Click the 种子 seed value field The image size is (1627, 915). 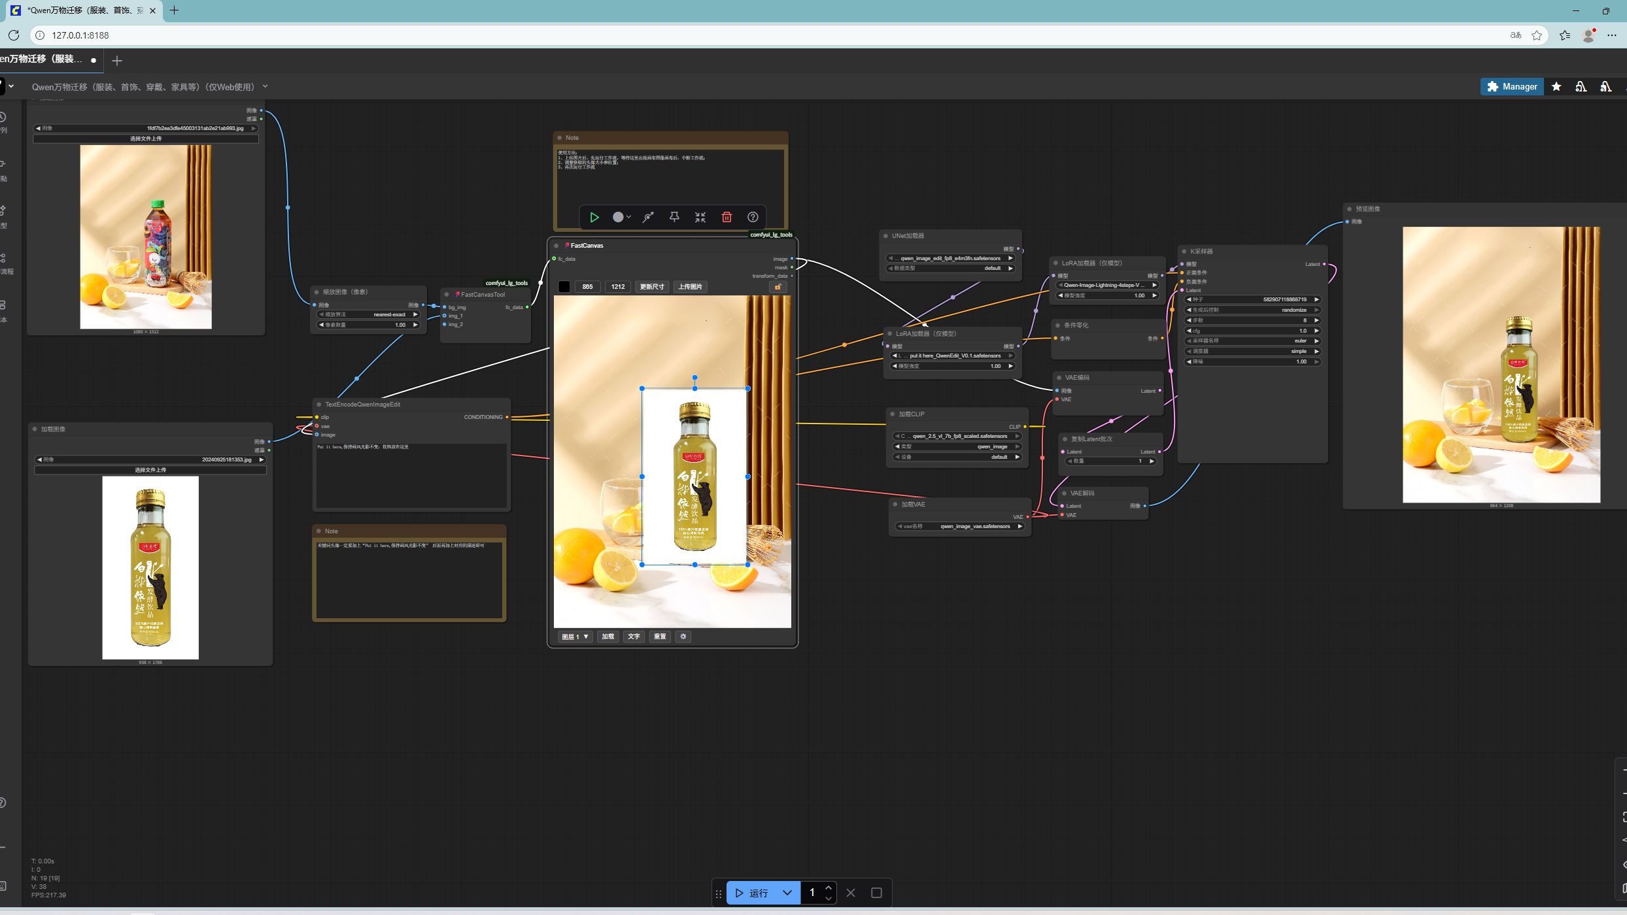point(1252,299)
